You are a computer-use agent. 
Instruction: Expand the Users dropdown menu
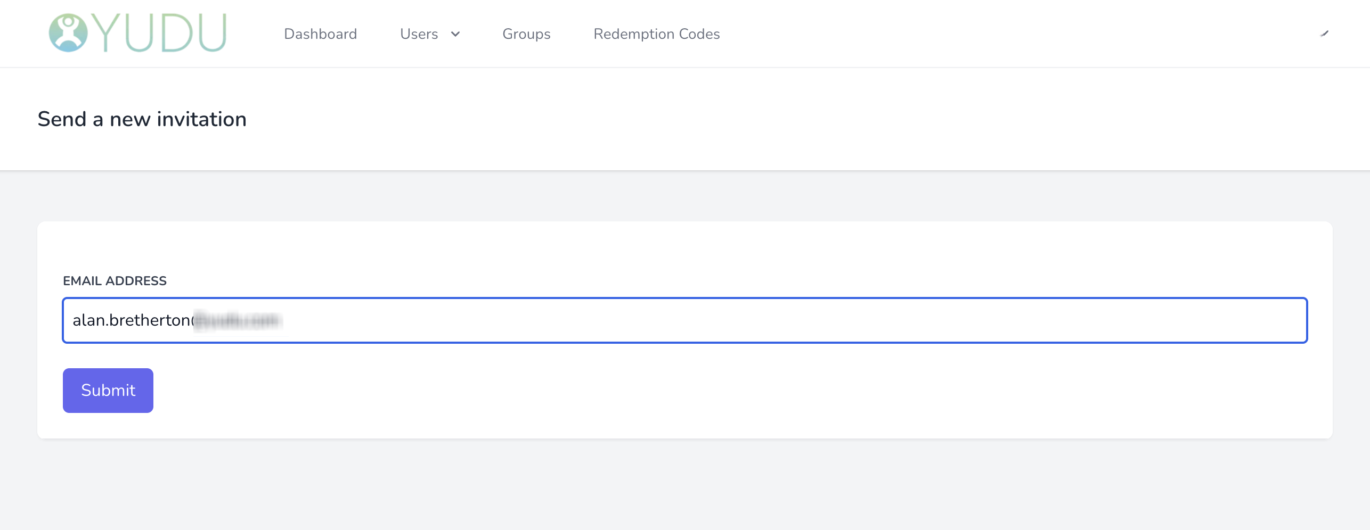pos(430,34)
